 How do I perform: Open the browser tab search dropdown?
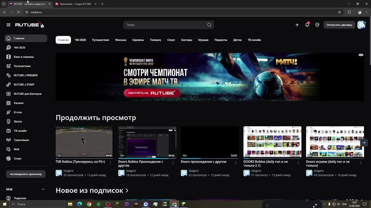click(x=4, y=4)
